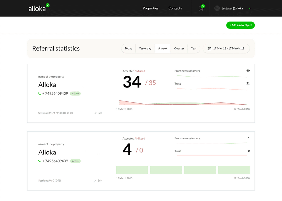
Task: Click Active badge in second property card
Action: (x=75, y=161)
